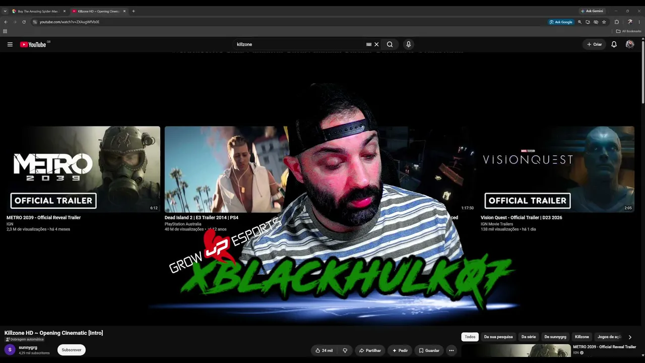The height and width of the screenshot is (363, 645).
Task: Save the video with Guardar
Action: [x=429, y=350]
